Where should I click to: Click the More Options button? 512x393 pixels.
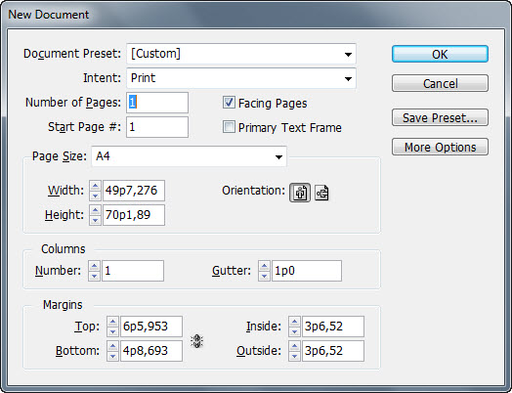pos(440,147)
